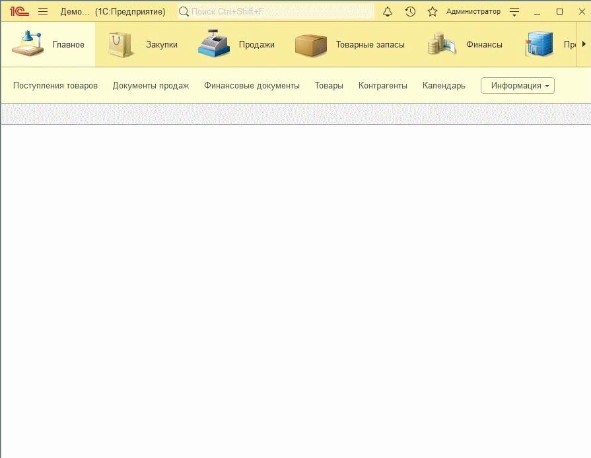Open the main hamburger menu
Viewport: 591px width, 458px height.
42,11
